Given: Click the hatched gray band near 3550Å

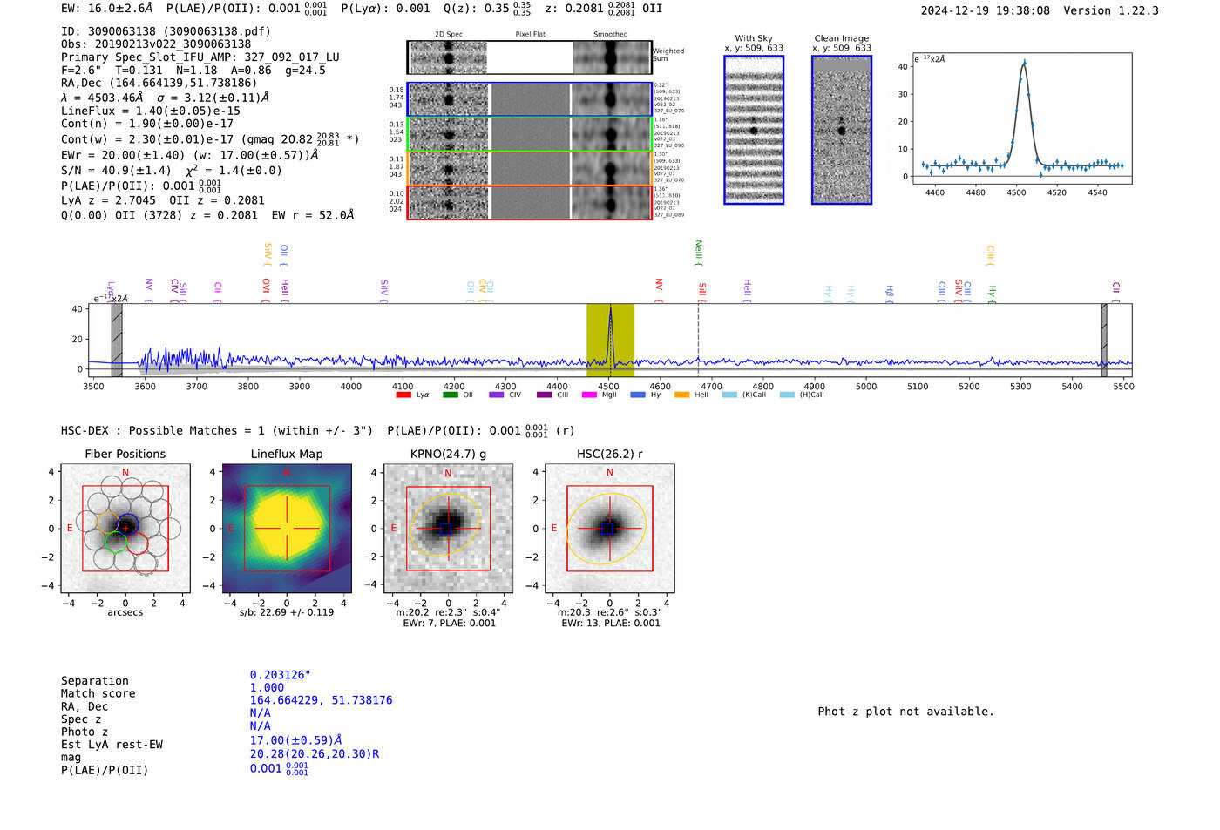Looking at the screenshot, I should click(x=117, y=341).
